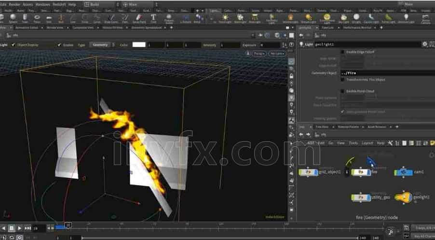Open the parameter gear menu for geolight1
435x240 pixels.
tap(425, 44)
